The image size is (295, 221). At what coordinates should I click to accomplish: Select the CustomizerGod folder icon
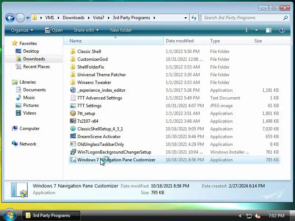[x=73, y=59]
